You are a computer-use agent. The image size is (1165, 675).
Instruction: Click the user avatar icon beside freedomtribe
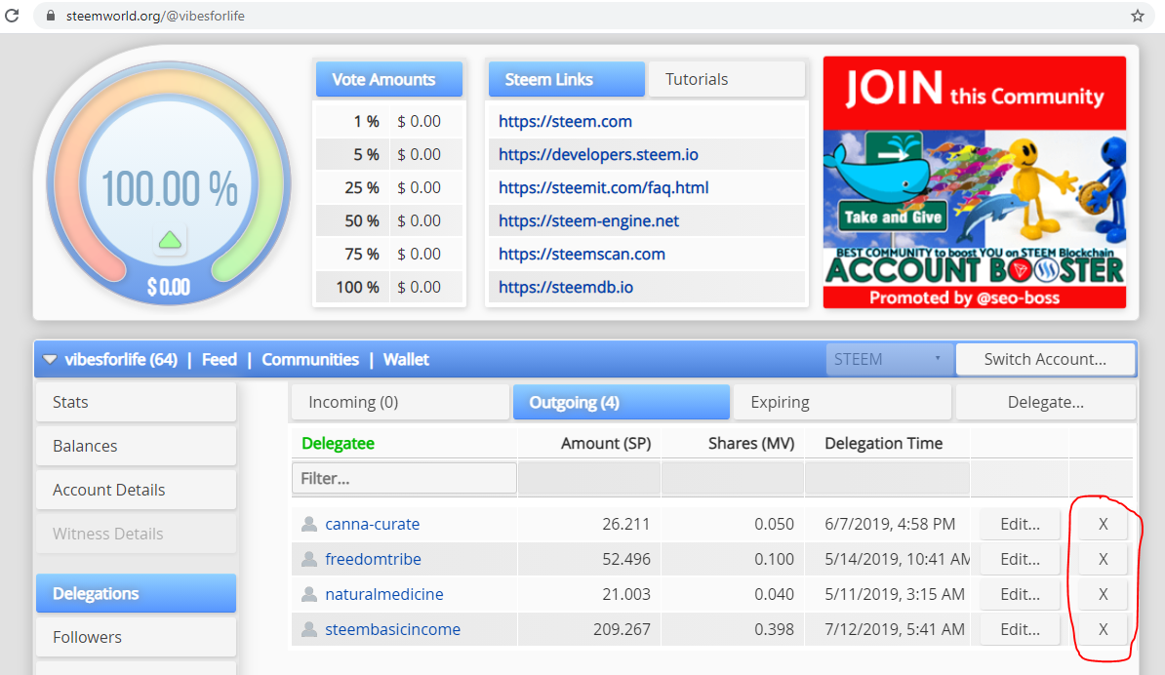[x=309, y=559]
